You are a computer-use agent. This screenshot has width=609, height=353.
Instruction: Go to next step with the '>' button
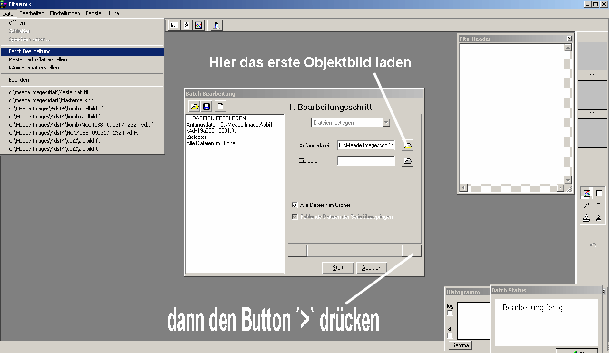[x=412, y=251]
